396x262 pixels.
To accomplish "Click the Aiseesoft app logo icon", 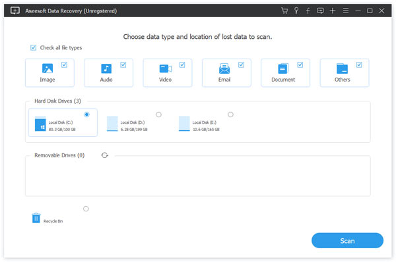I will coord(15,11).
